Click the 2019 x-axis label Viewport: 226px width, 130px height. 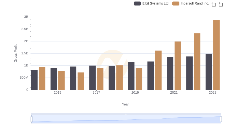pyautogui.click(x=135, y=92)
